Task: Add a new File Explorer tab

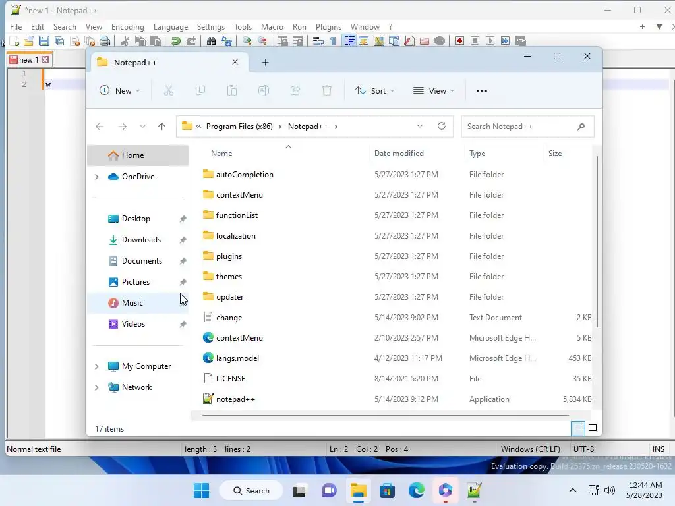Action: click(x=265, y=63)
